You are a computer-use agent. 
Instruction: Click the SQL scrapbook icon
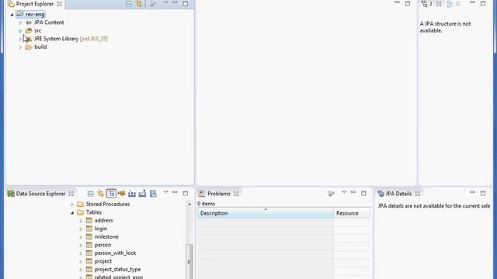tap(153, 193)
